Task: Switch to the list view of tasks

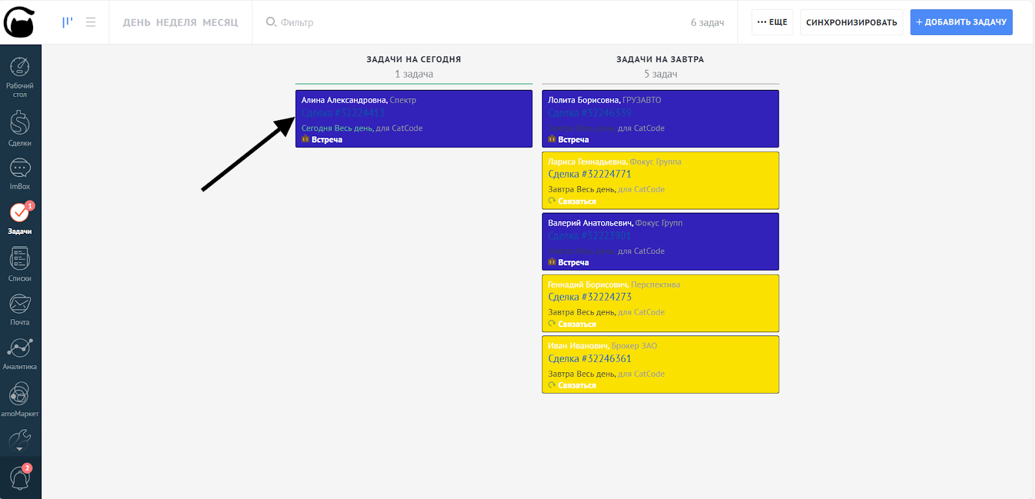Action: [91, 22]
